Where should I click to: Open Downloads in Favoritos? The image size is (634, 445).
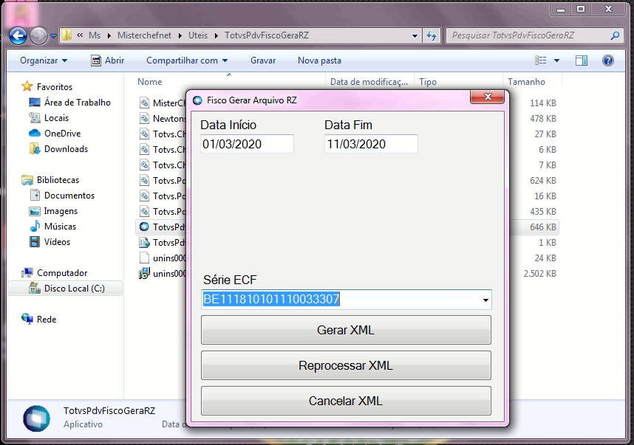pyautogui.click(x=66, y=149)
